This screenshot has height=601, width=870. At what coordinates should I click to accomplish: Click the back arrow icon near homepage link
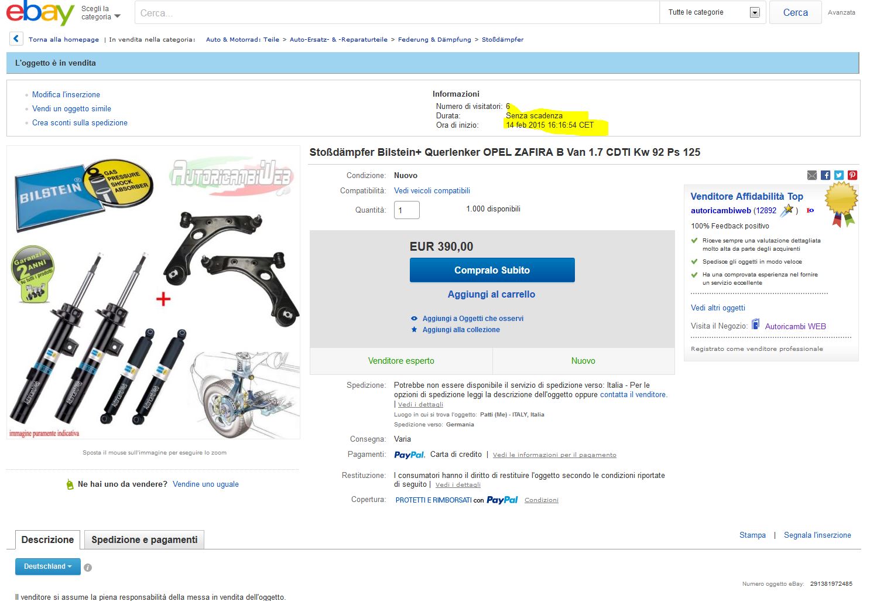tap(16, 39)
